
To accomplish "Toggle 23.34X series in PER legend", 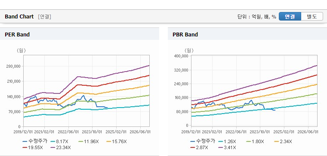I will tap(61, 147).
